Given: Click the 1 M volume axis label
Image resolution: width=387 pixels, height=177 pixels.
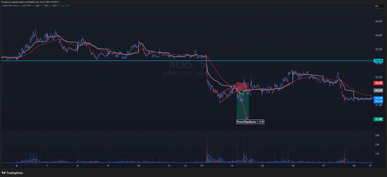Looking at the screenshot, I should coord(377,154).
